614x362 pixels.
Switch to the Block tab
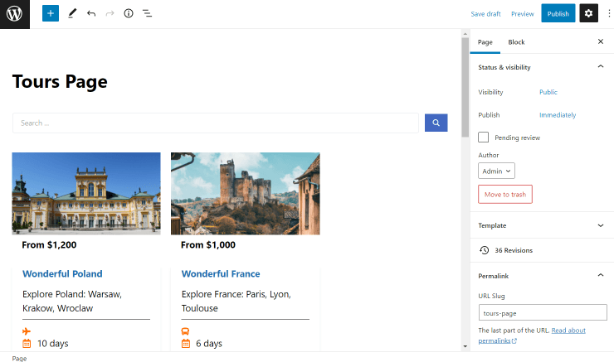[516, 42]
